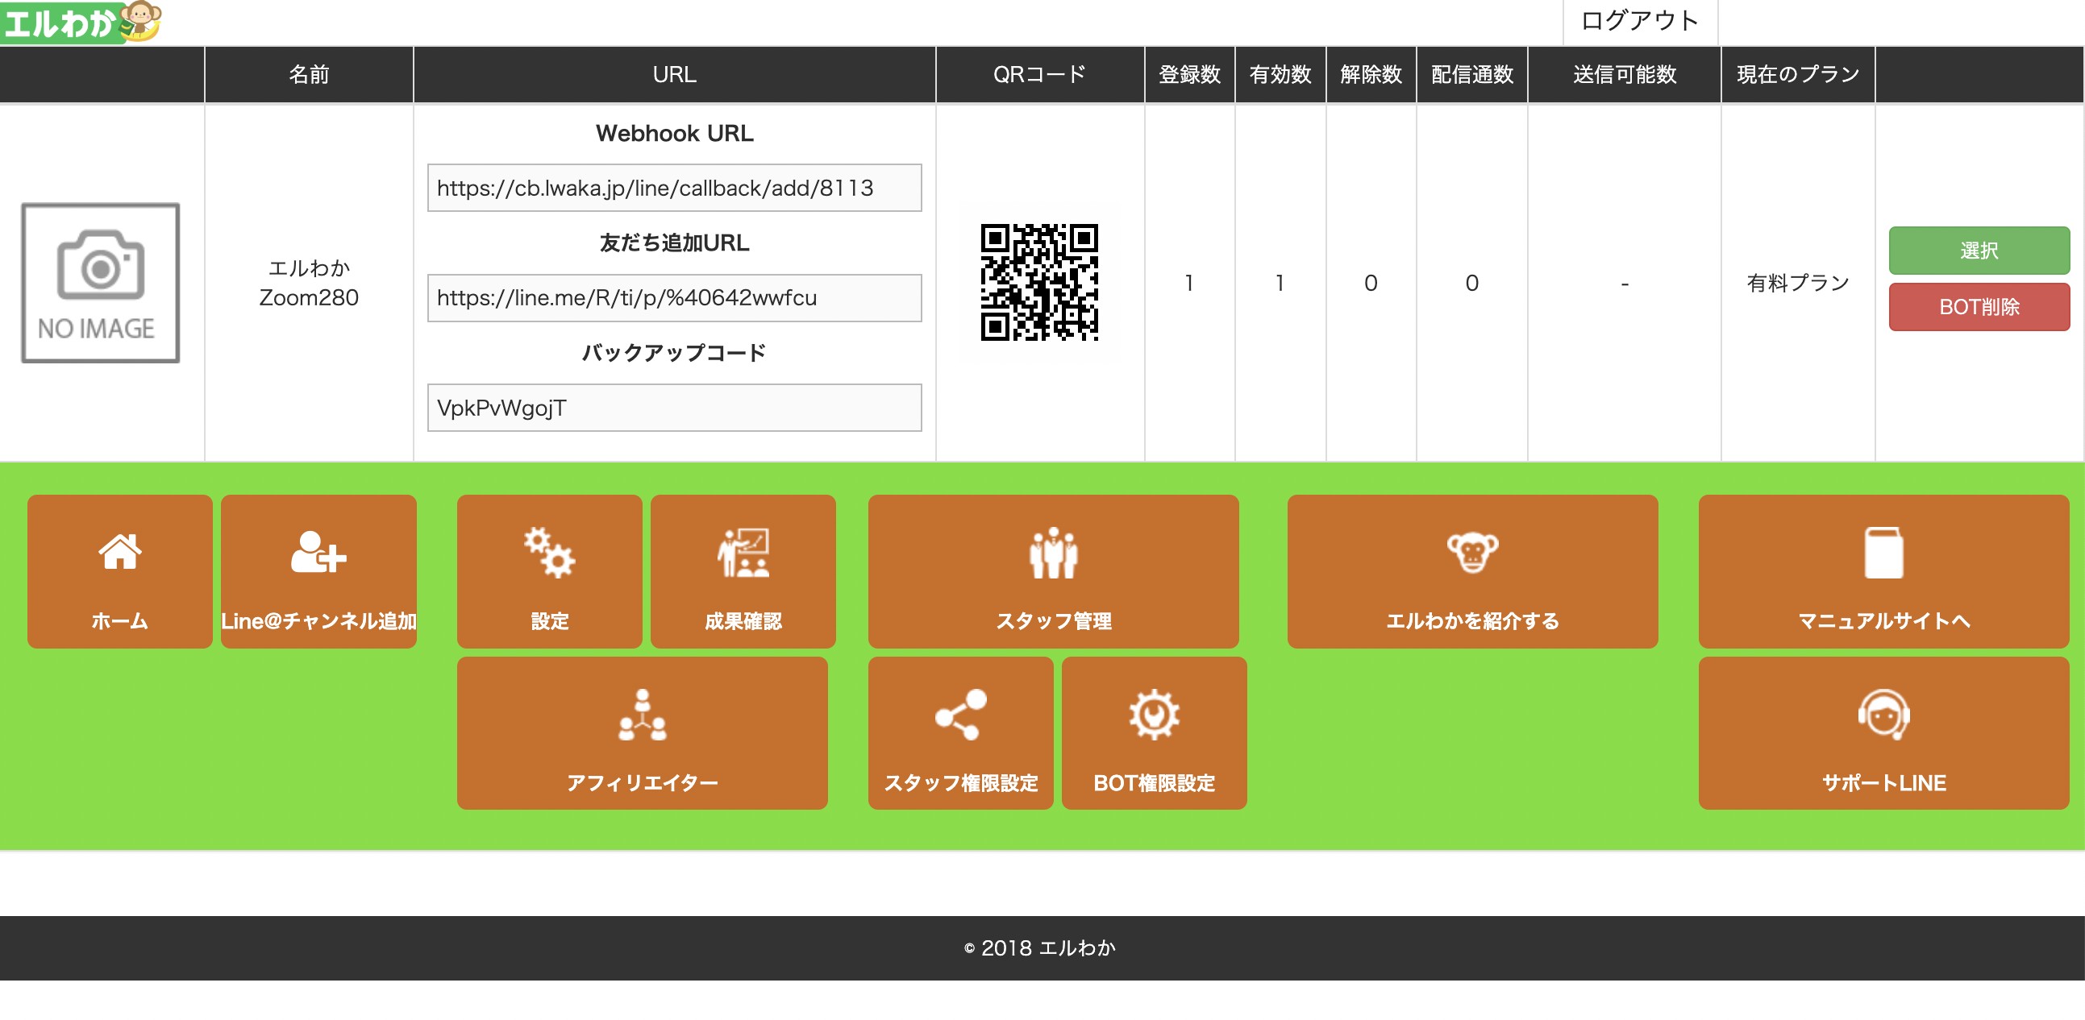Open the アフィリエイター hierarchy tile

point(642,733)
